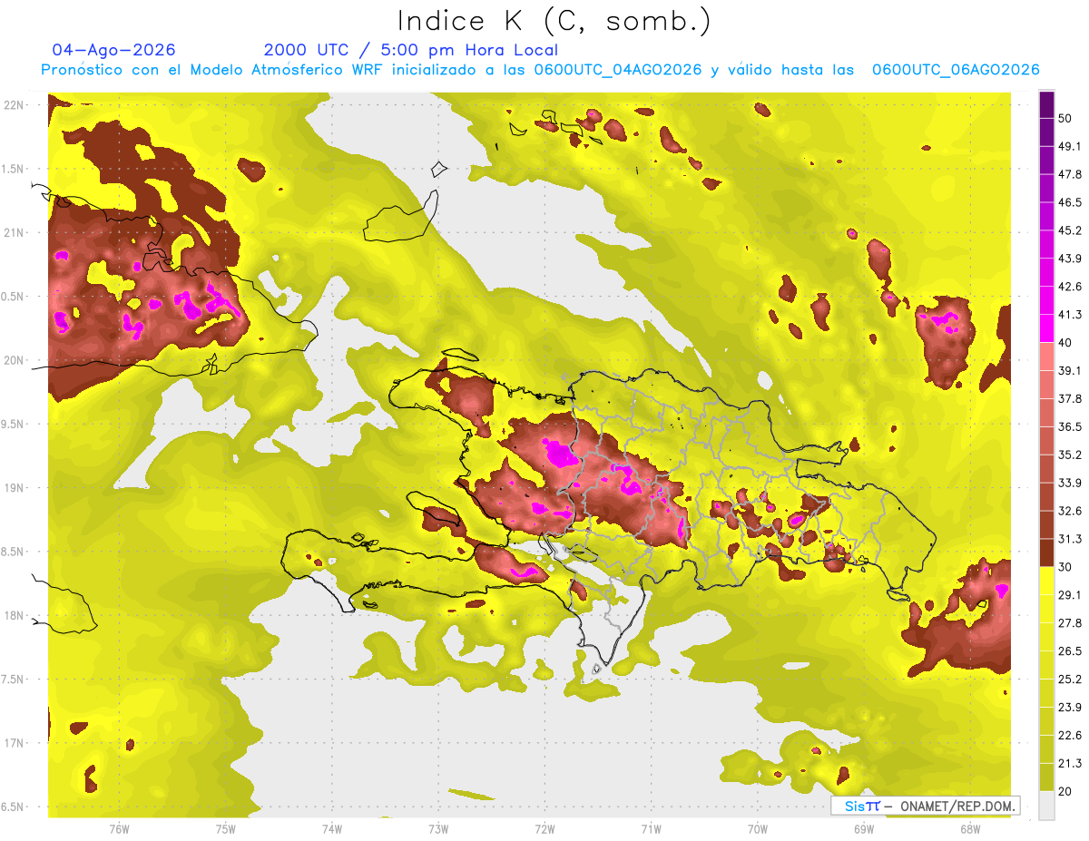
Task: Click the legend value "33.9"
Action: [x=1069, y=483]
